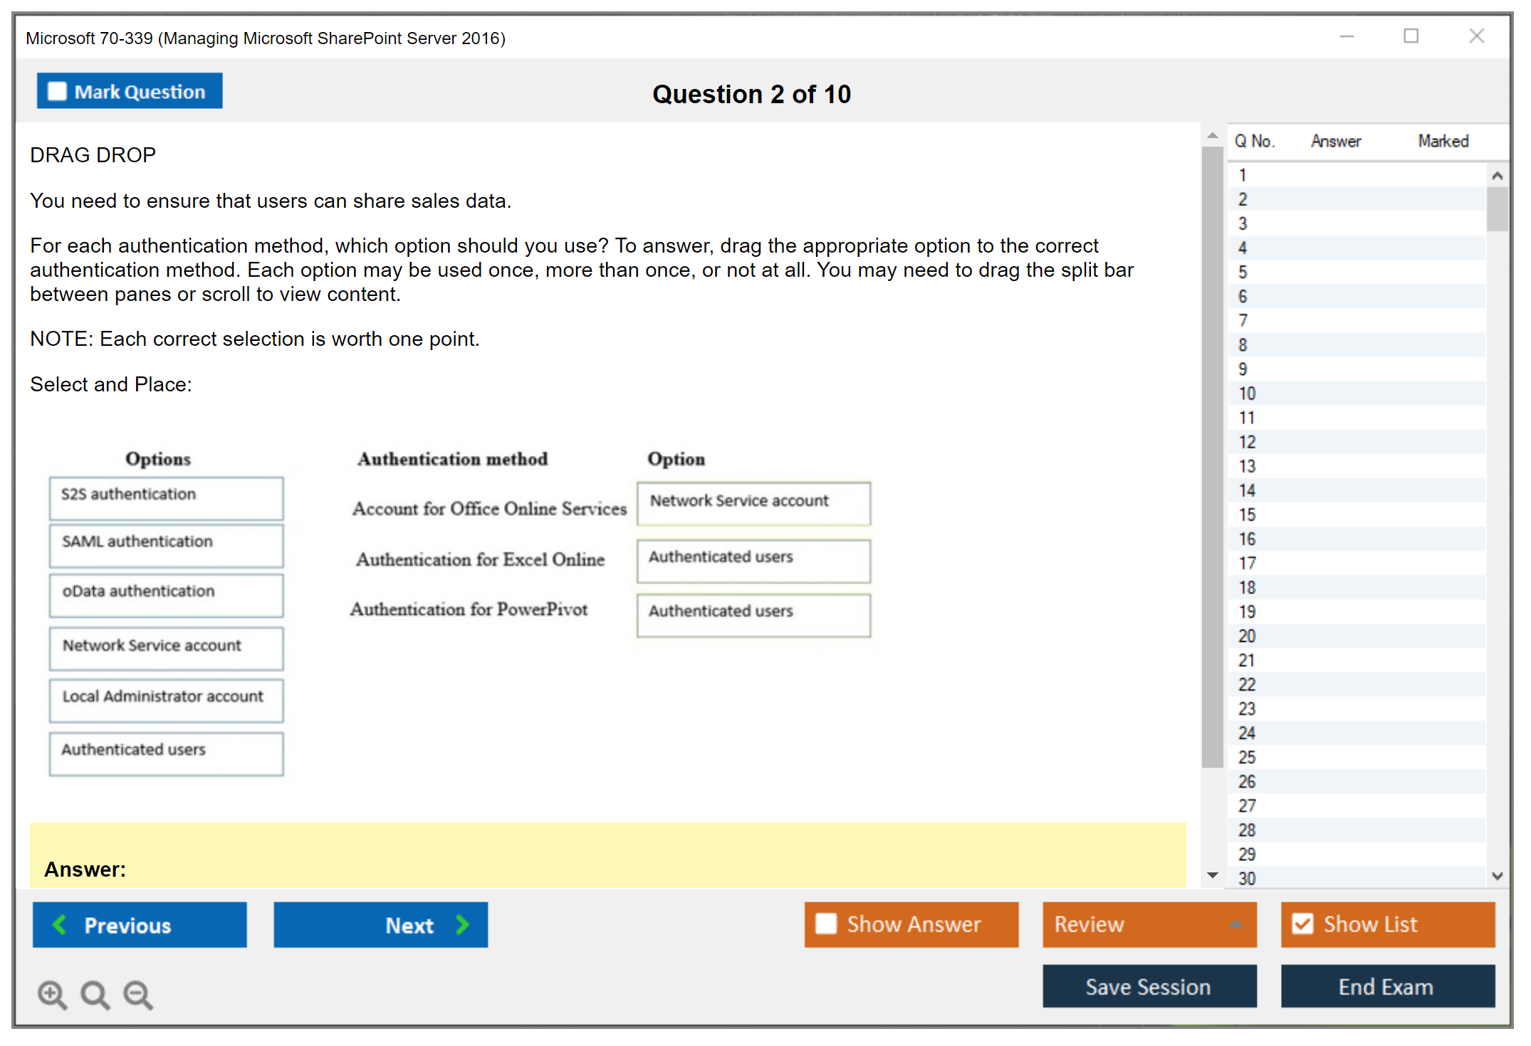Click the zoom in magnifier icon

point(52,995)
